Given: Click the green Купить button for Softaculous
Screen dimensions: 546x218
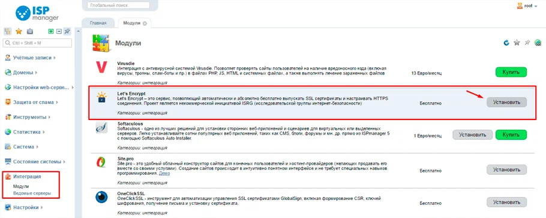Looking at the screenshot, I should pyautogui.click(x=511, y=135).
